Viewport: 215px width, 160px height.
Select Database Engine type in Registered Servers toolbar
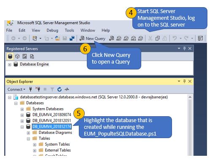click(10, 56)
